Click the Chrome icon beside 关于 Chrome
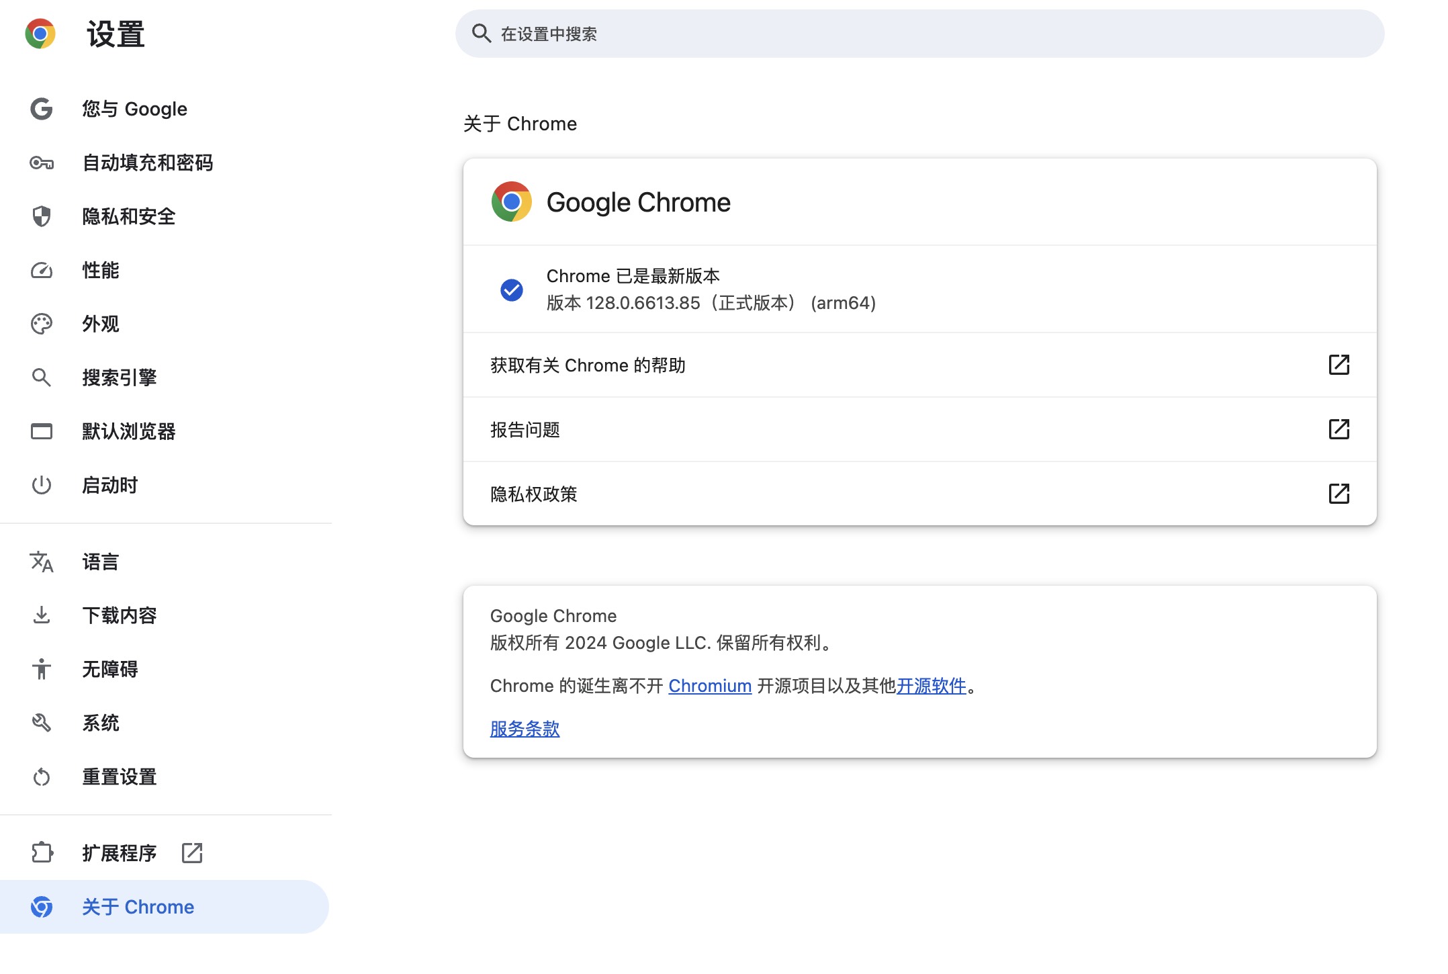The image size is (1448, 974). 42,907
